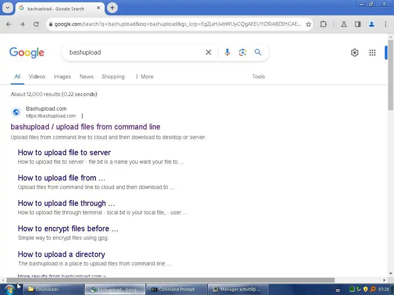
Task: Click the horizontal scrollbar thumb
Action: (170, 280)
